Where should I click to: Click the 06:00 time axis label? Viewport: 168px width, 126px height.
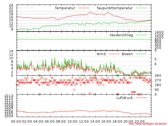pyautogui.click(x=50, y=122)
